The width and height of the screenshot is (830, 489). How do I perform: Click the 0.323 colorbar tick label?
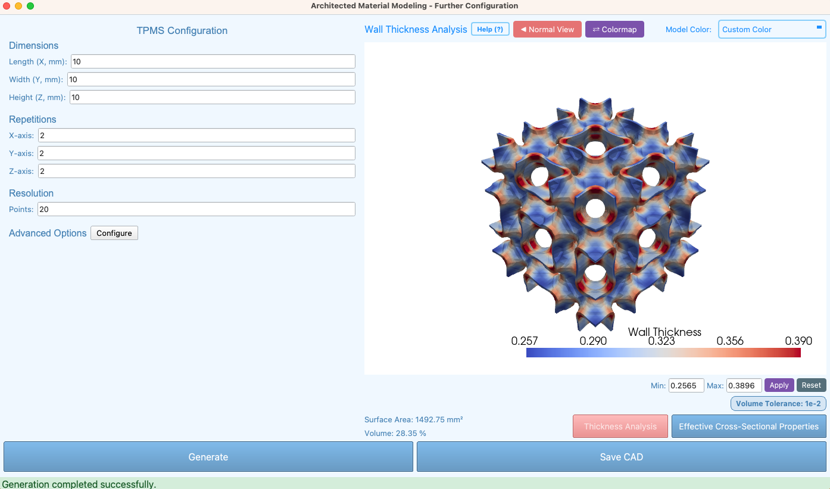tap(661, 341)
